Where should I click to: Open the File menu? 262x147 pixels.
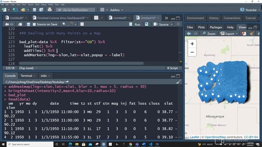click(x=2, y=4)
